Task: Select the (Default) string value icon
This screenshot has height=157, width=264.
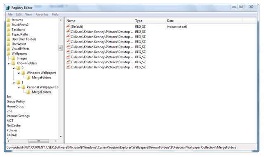Action: click(x=68, y=26)
